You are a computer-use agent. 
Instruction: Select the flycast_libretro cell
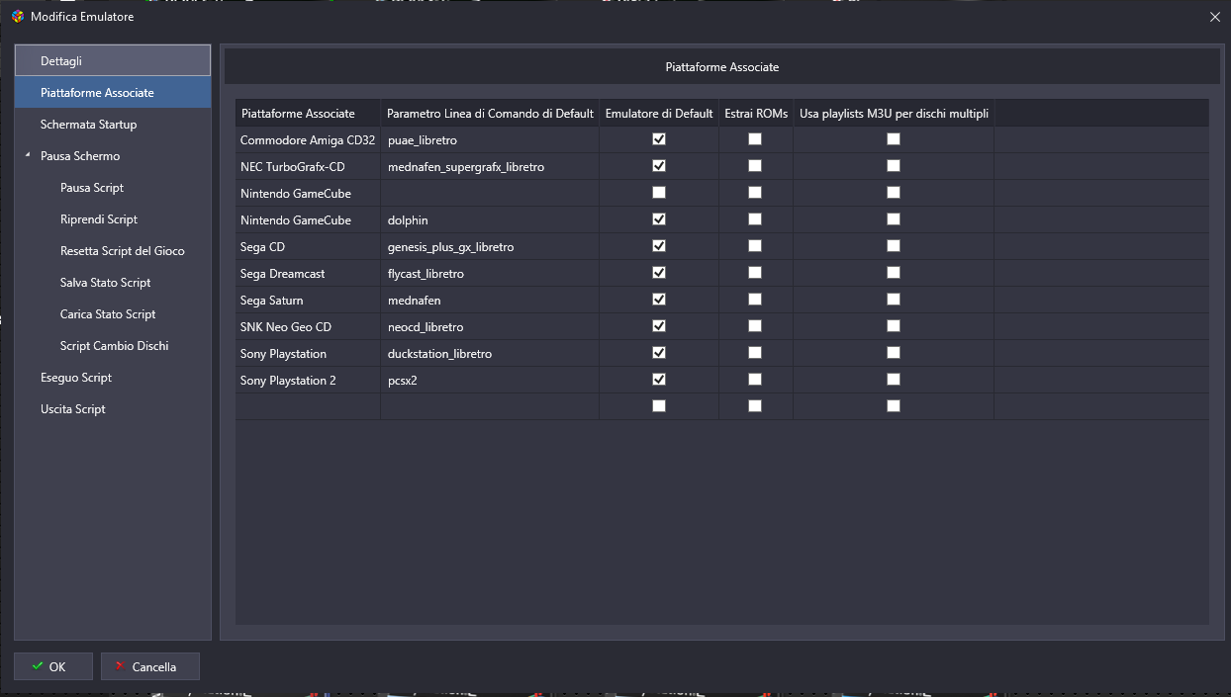pyautogui.click(x=490, y=274)
